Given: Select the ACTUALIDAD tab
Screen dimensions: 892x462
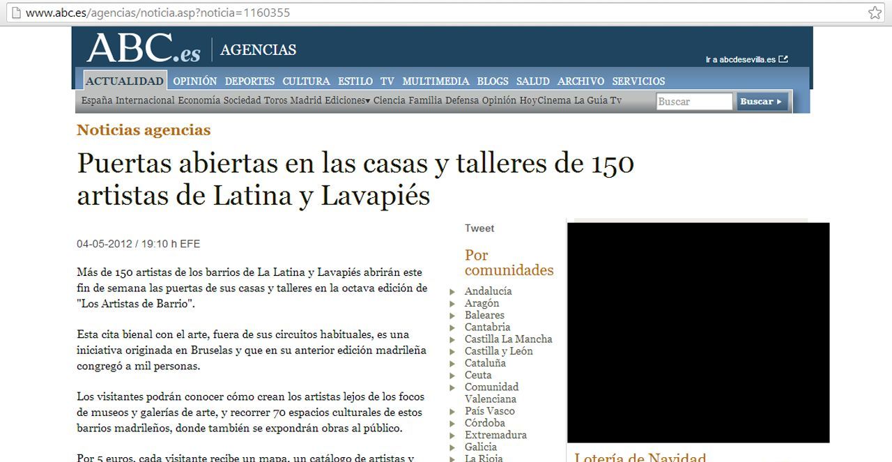Looking at the screenshot, I should point(125,81).
